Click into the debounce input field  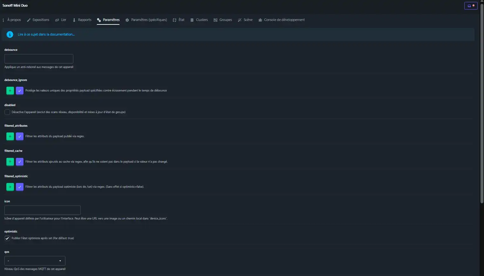[x=39, y=59]
